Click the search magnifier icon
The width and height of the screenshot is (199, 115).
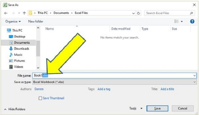[192, 13]
